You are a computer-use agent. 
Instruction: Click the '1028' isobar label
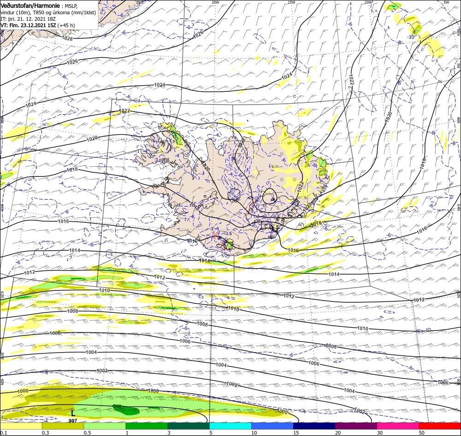pos(67,38)
